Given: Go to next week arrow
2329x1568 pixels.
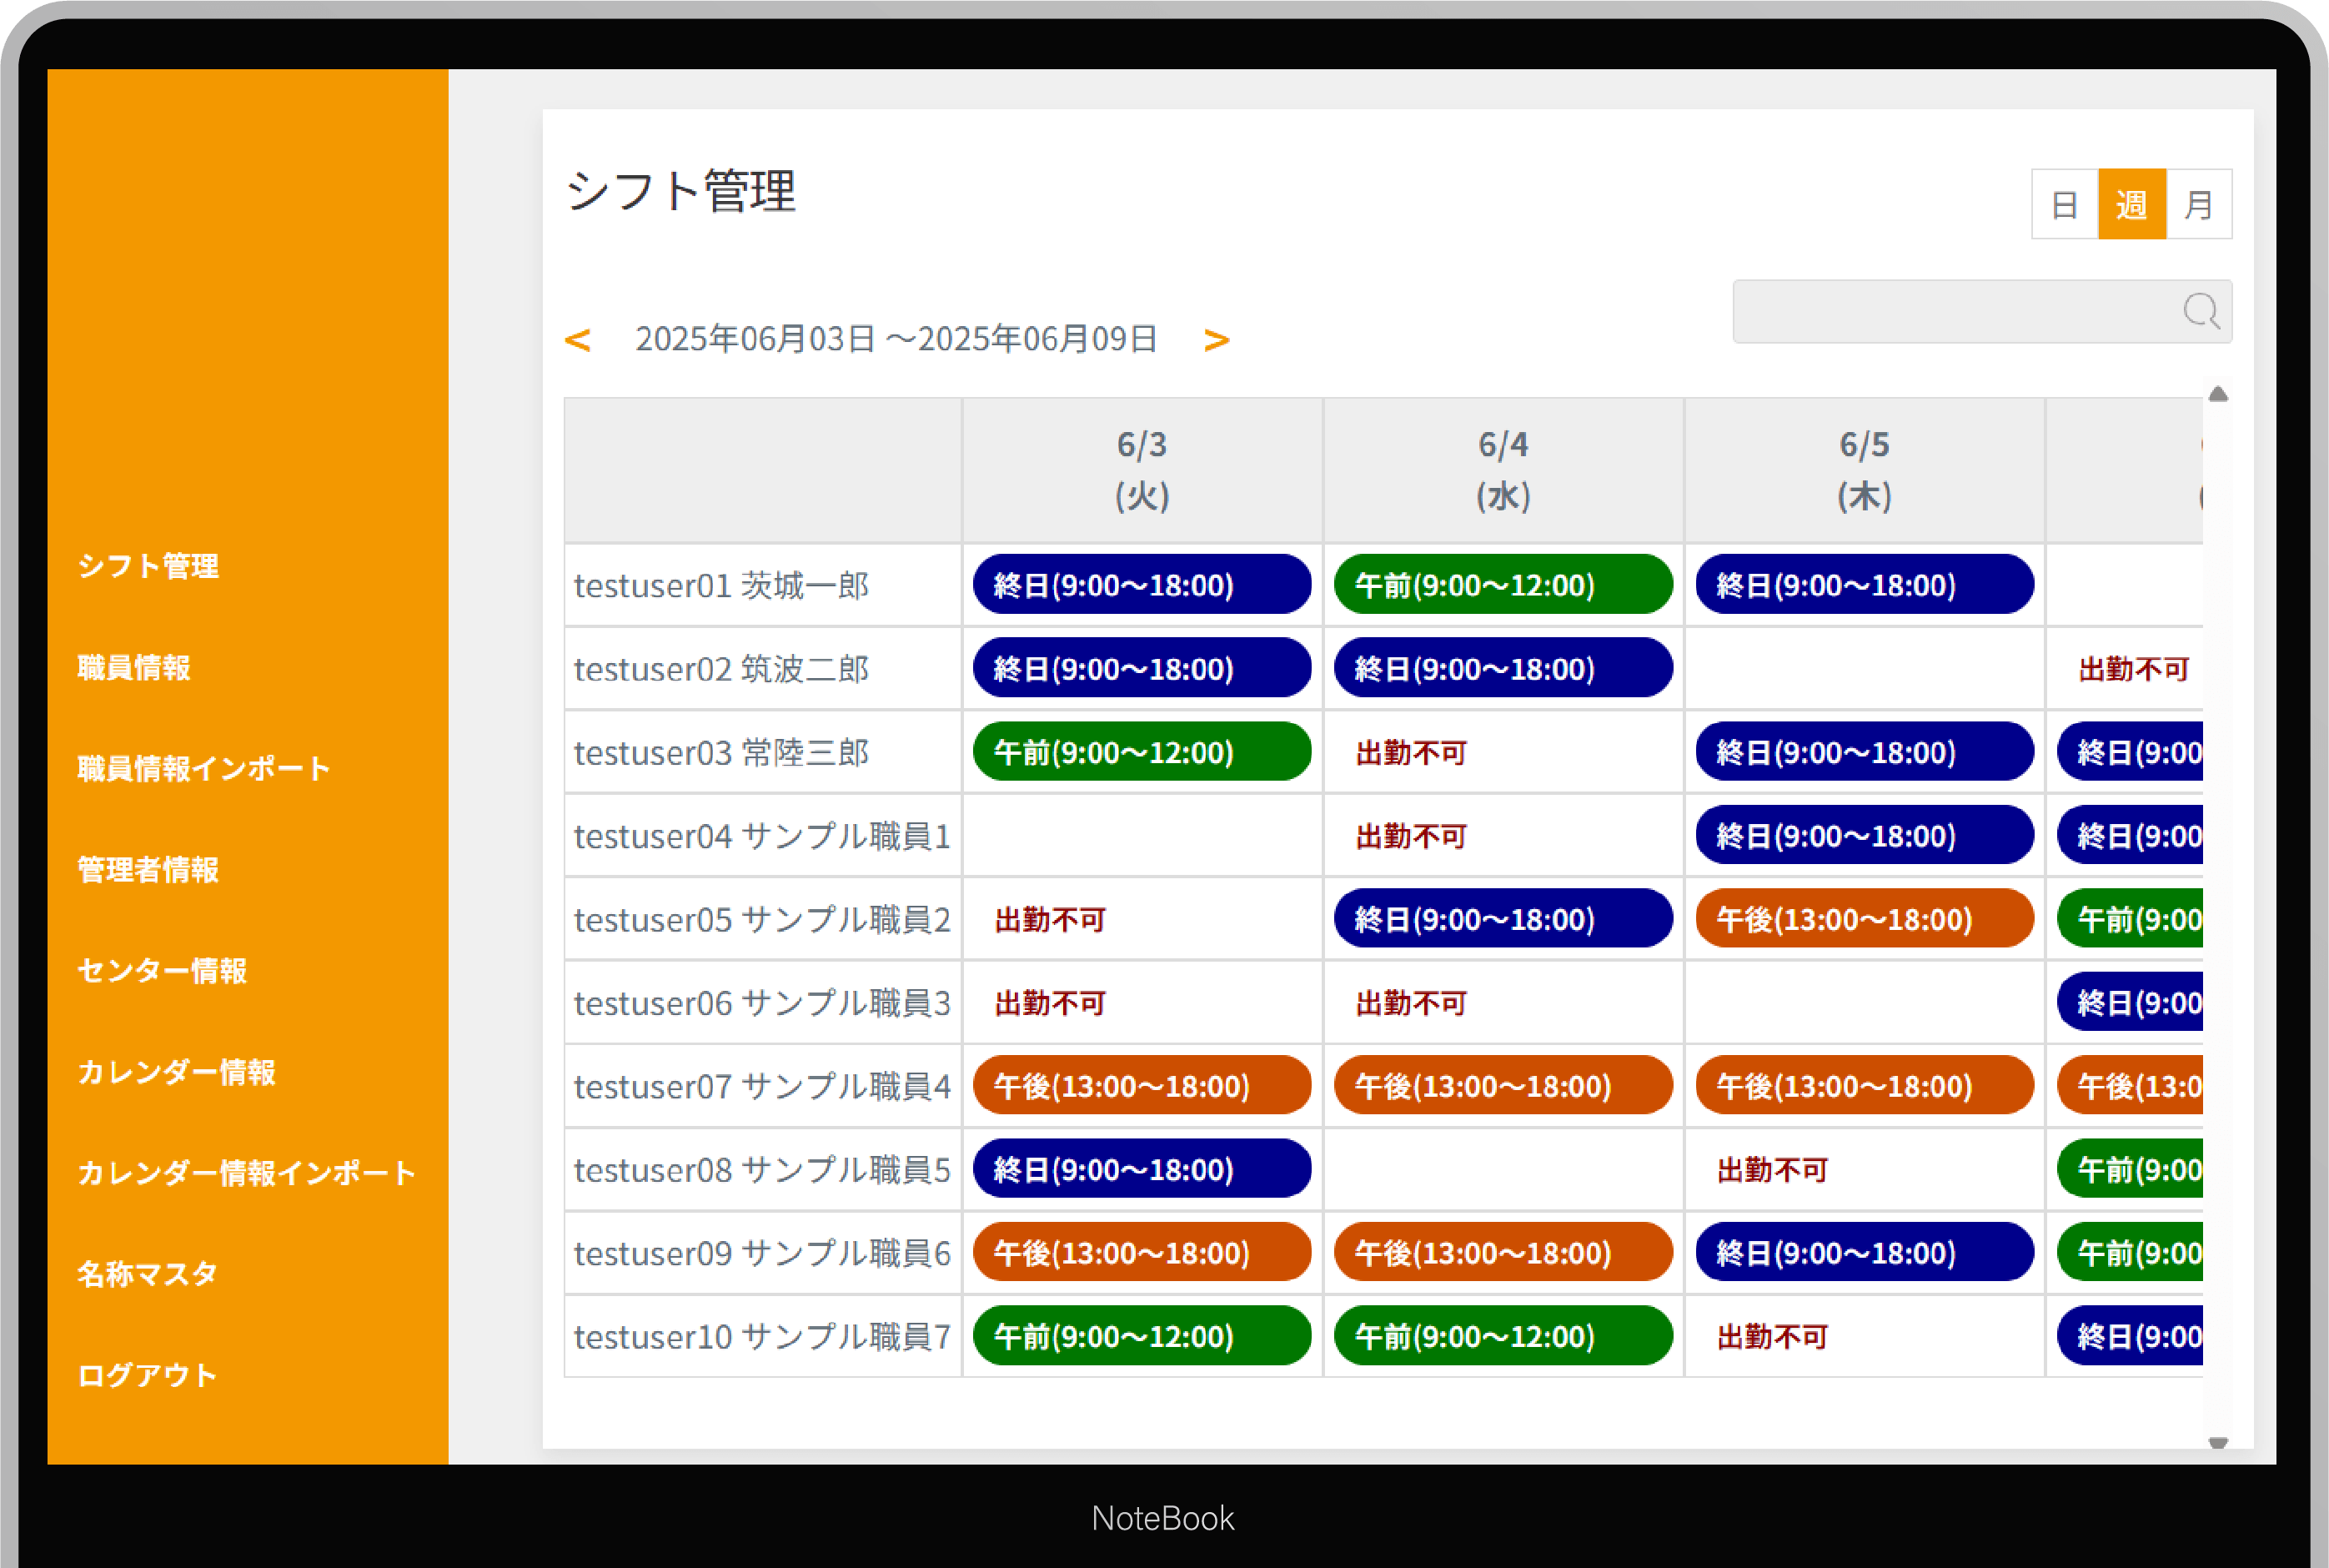Looking at the screenshot, I should point(1217,340).
